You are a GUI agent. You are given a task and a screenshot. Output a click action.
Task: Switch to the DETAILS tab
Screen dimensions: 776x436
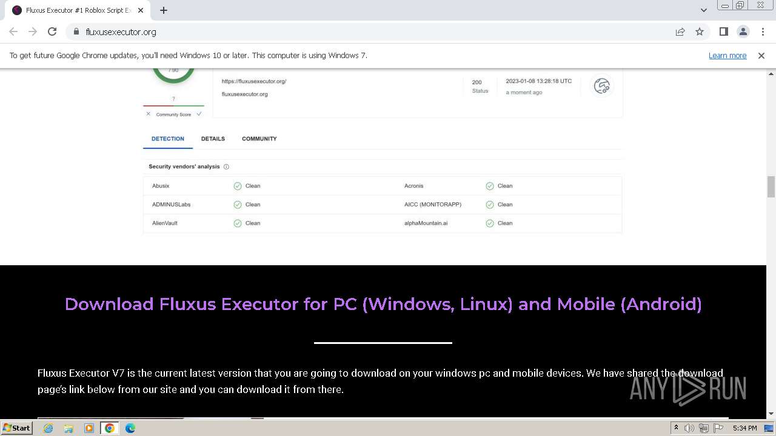[213, 139]
